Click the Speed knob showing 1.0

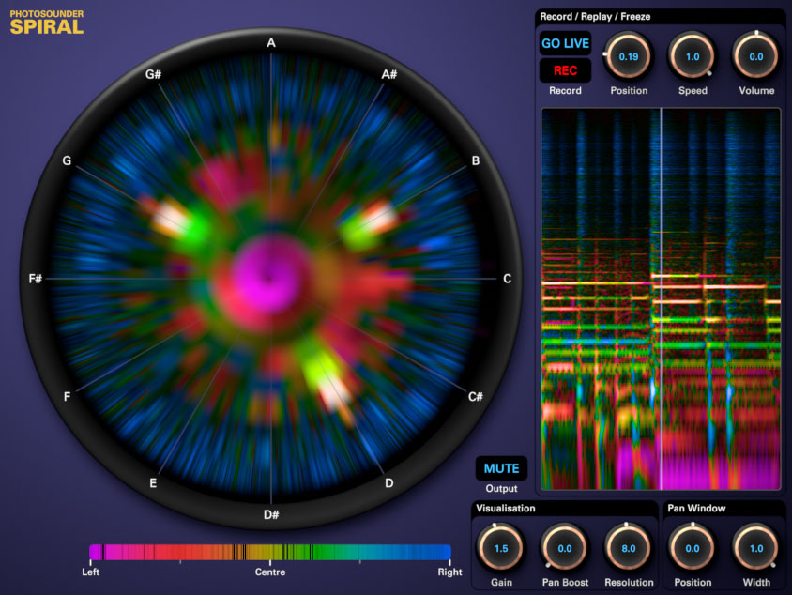pos(693,56)
